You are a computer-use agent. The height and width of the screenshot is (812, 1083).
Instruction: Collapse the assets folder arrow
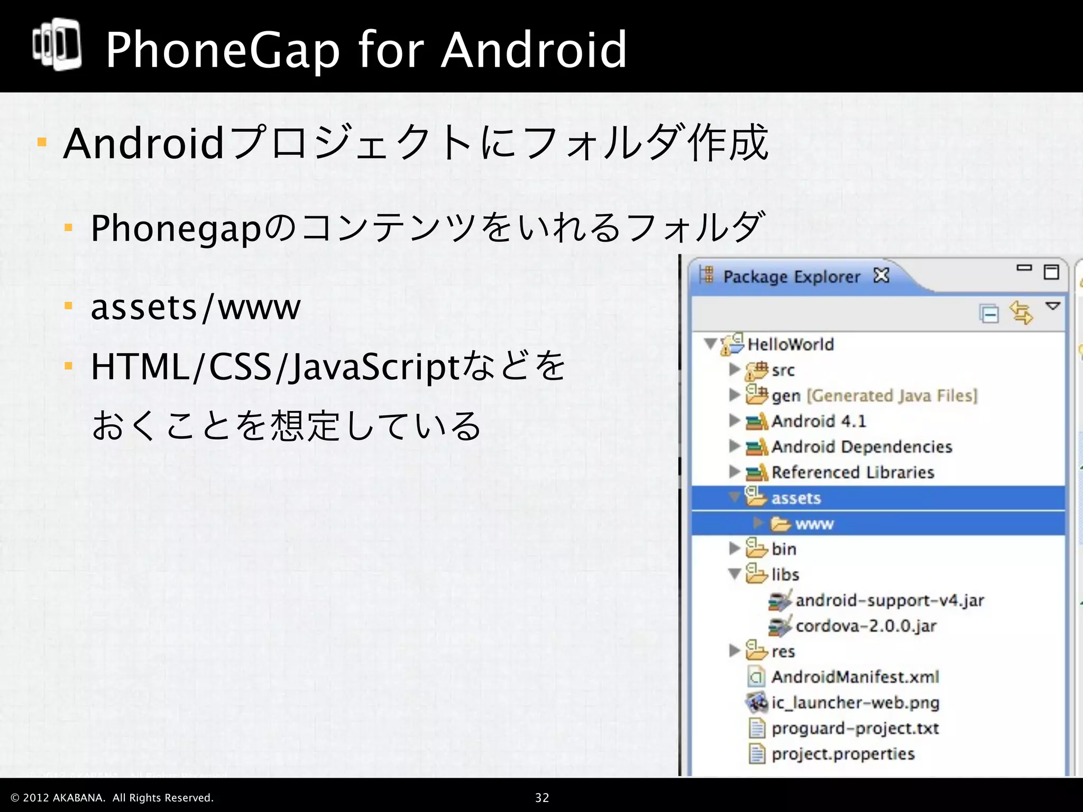pyautogui.click(x=735, y=497)
